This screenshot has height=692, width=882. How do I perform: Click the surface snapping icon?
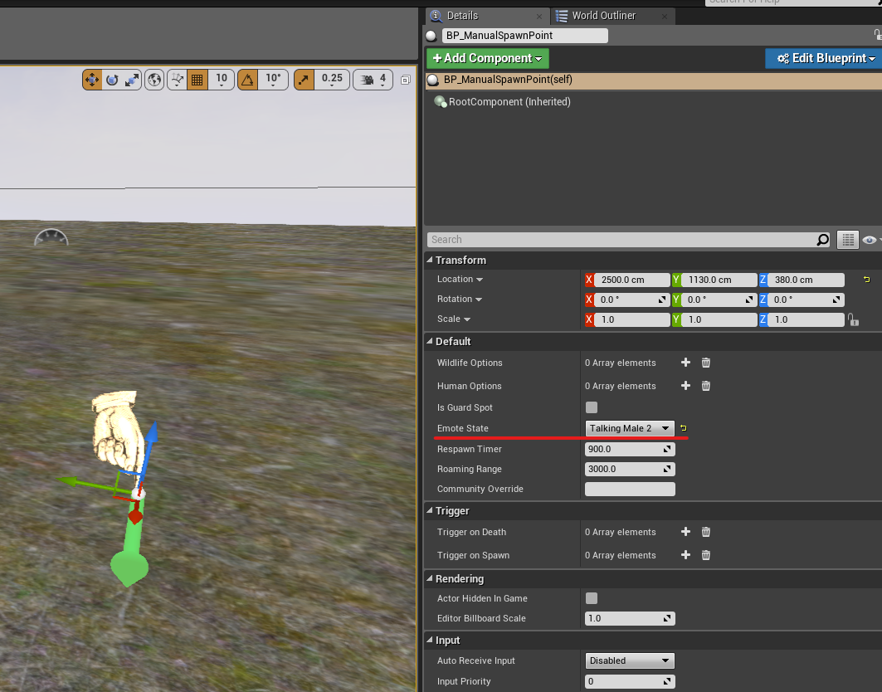[177, 80]
